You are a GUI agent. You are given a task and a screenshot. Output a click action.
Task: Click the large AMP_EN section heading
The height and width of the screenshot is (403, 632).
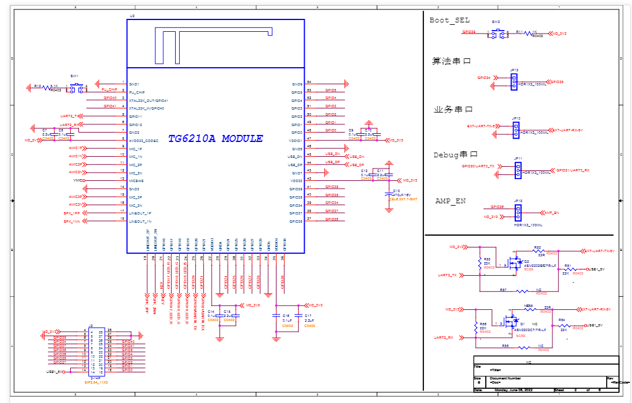(x=450, y=201)
